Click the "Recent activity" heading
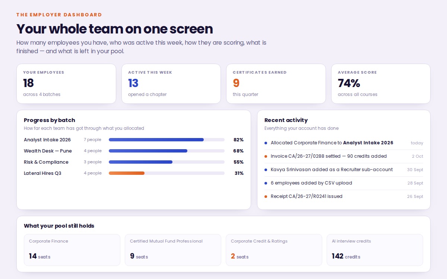 coord(286,120)
